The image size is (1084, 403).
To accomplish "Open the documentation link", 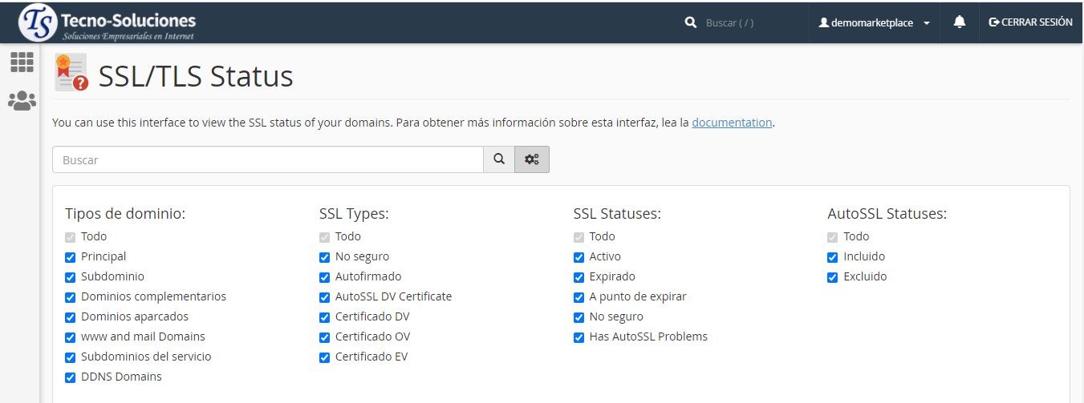I will (731, 123).
